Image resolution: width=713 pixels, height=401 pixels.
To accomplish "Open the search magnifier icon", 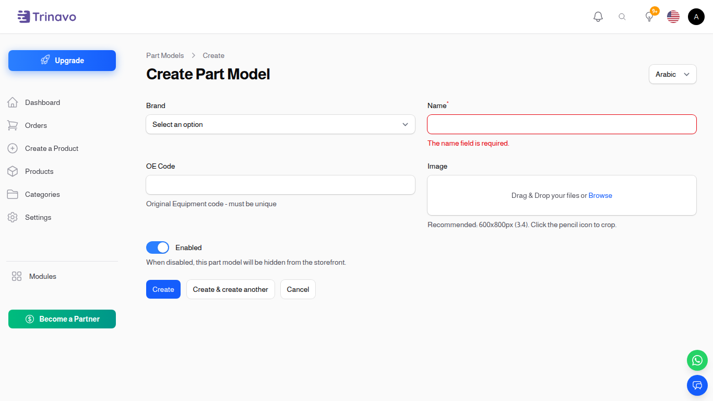I will [x=622, y=17].
